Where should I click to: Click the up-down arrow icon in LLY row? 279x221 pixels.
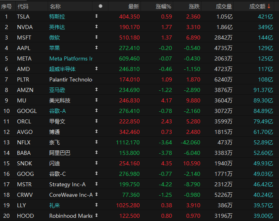click(x=96, y=205)
